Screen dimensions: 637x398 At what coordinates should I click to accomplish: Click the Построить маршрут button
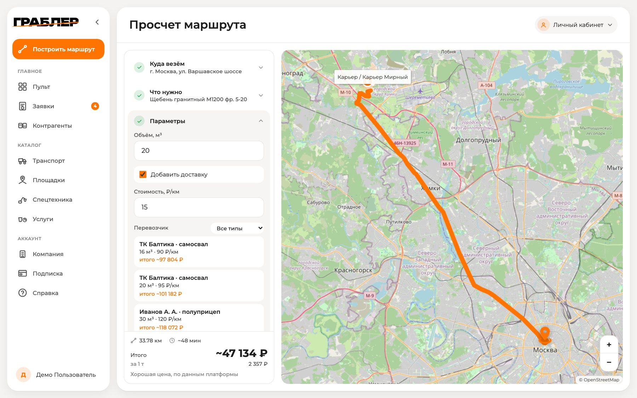tap(58, 49)
